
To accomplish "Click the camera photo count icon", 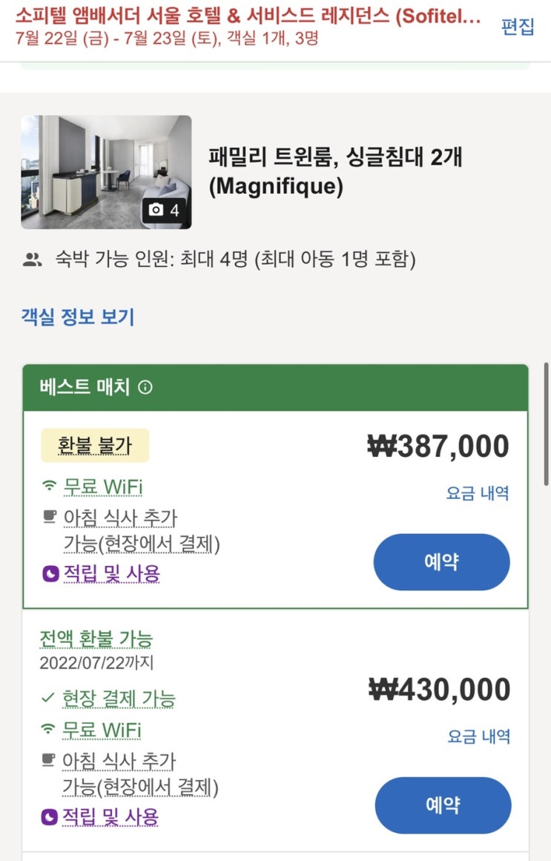I will point(156,211).
